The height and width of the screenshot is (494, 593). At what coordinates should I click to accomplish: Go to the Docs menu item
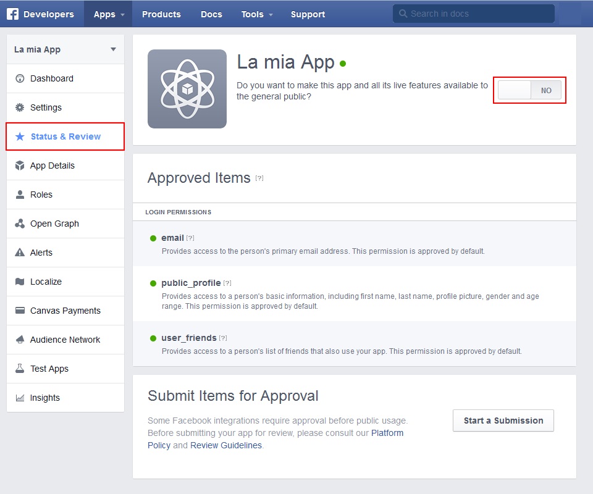point(211,14)
